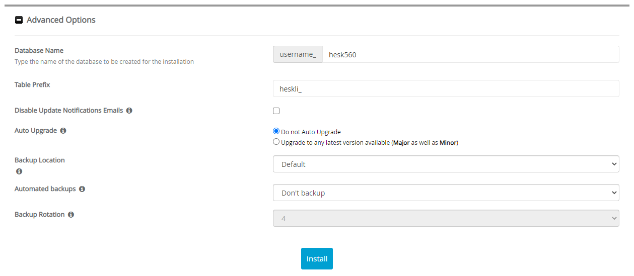
Task: Click the Advanced Options heading text
Action: click(61, 20)
